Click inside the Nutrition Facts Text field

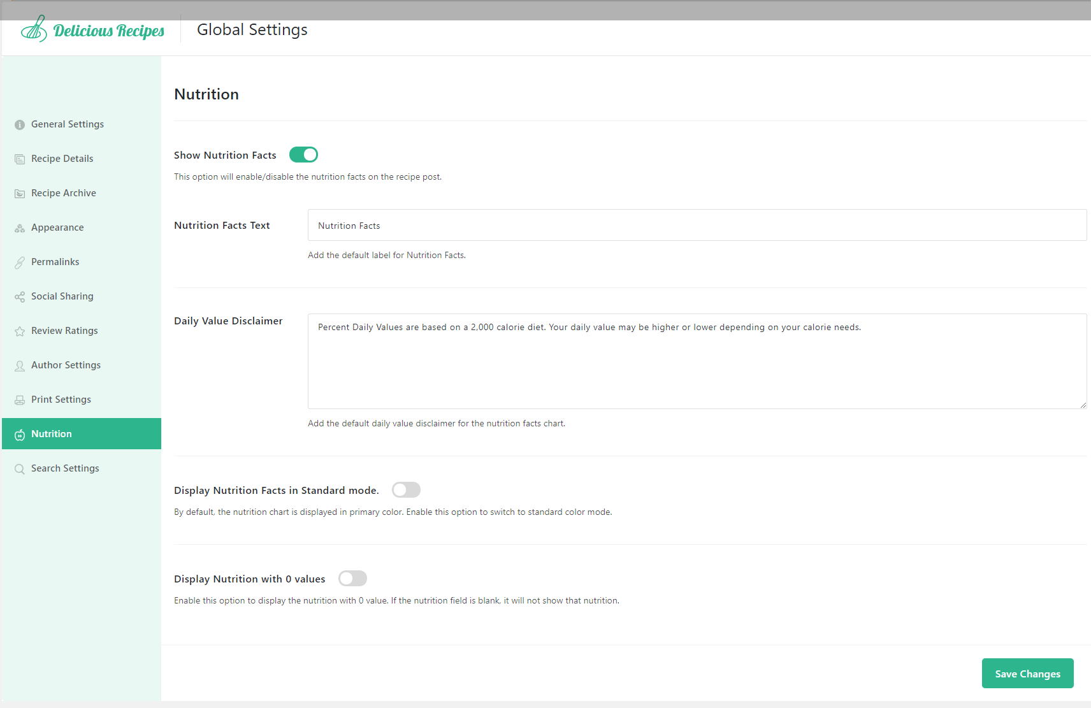[x=697, y=225]
